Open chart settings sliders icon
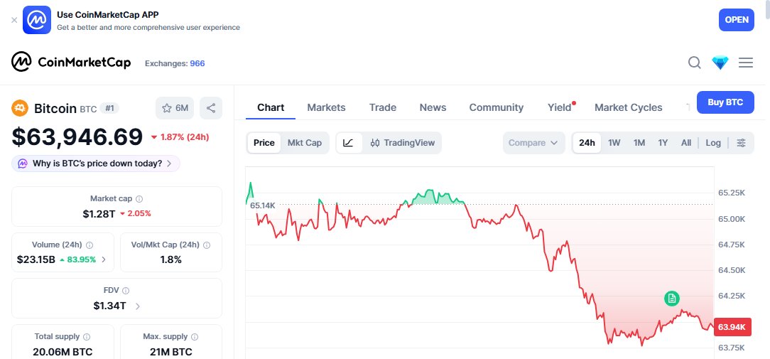 pyautogui.click(x=741, y=143)
